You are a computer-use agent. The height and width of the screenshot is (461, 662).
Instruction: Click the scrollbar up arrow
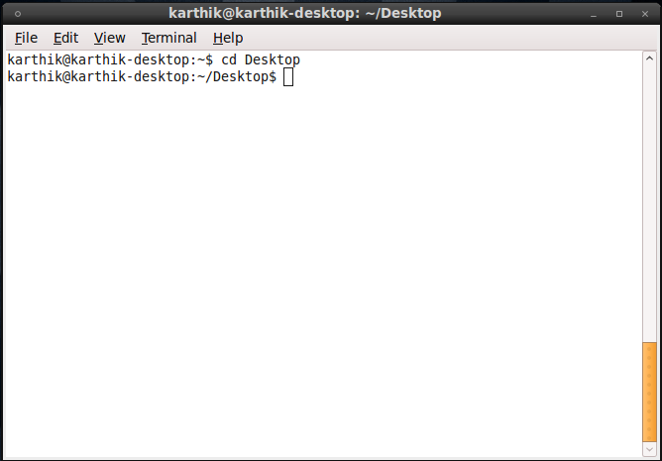pos(649,58)
